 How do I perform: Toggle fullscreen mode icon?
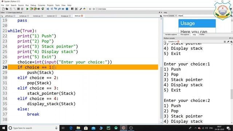pyautogui.click(x=76, y=9)
